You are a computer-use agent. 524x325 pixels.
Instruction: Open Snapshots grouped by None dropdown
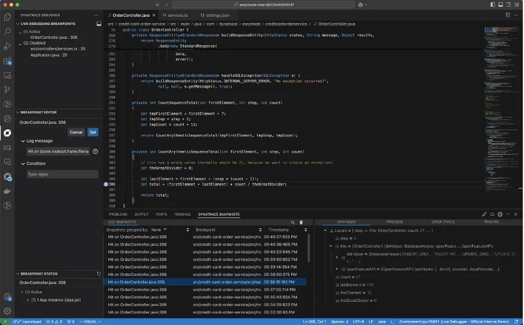pos(159,230)
